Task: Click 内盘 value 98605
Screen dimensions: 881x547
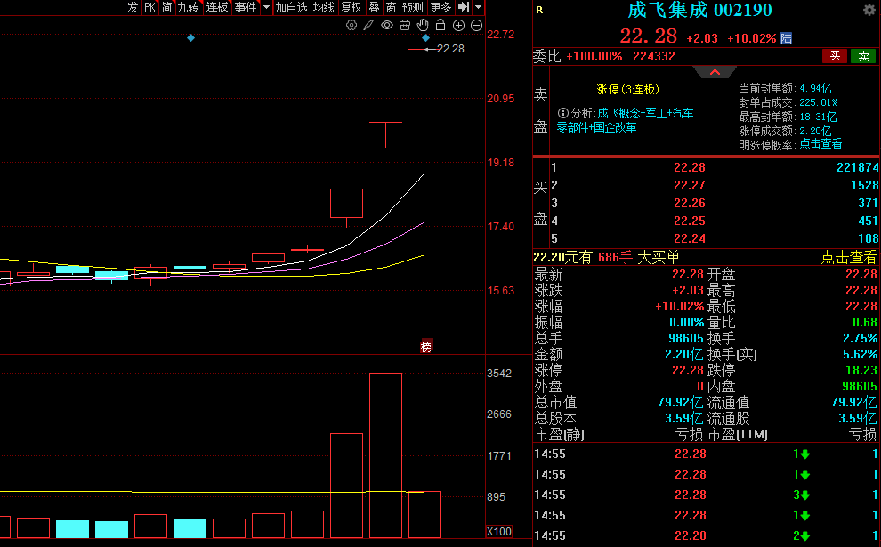Action: coord(859,386)
